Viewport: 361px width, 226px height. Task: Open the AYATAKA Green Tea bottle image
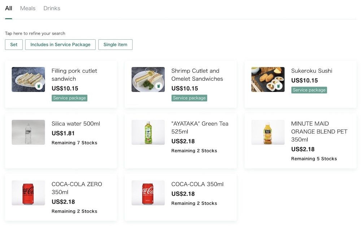[x=148, y=132]
